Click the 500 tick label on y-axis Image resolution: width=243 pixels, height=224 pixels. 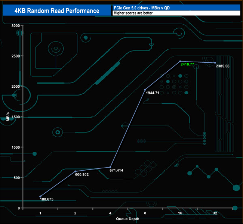16,178
